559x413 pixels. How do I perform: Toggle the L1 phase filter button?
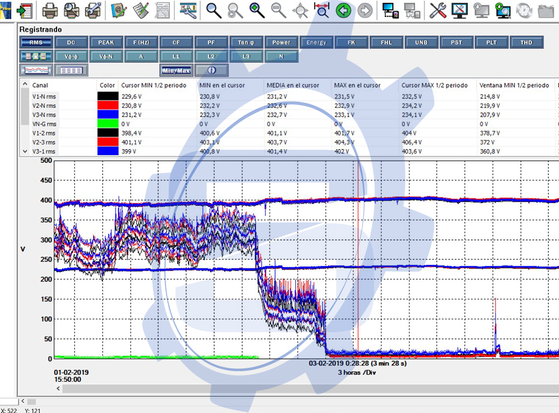pyautogui.click(x=177, y=56)
